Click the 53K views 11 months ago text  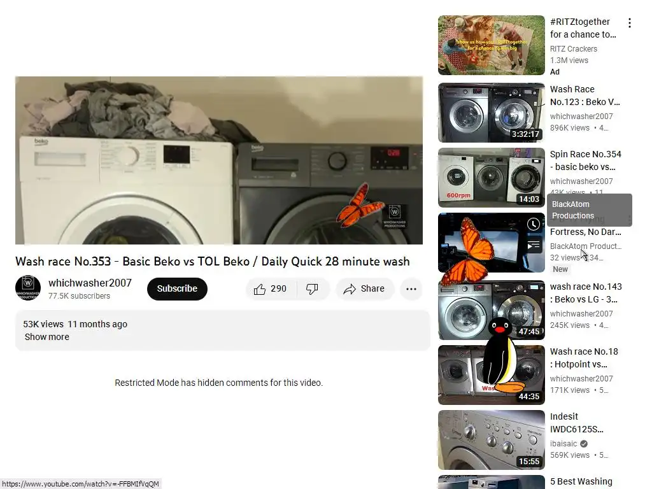pyautogui.click(x=75, y=324)
